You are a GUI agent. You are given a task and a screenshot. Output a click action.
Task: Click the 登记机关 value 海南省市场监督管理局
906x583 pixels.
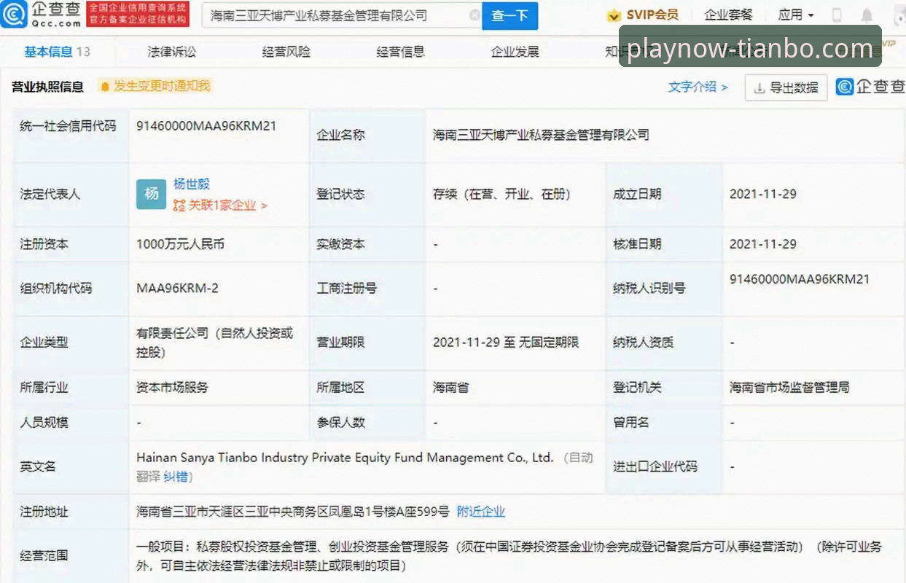(x=789, y=388)
